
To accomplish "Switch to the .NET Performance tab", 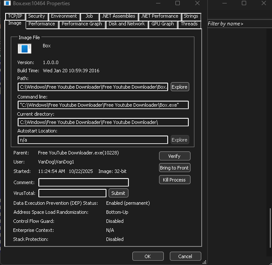I will 159,16.
